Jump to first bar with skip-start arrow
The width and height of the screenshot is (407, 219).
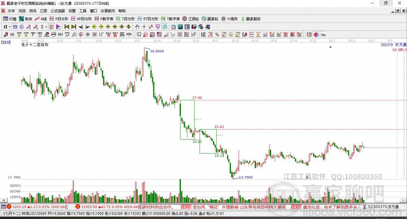pyautogui.click(x=67, y=27)
